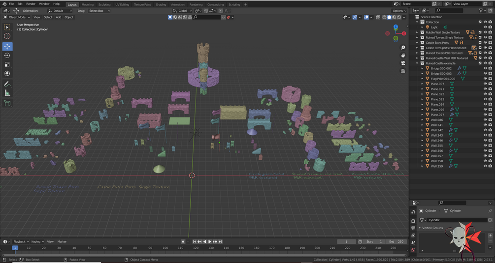
Task: Open the Blender logo menu
Action: coord(4,4)
